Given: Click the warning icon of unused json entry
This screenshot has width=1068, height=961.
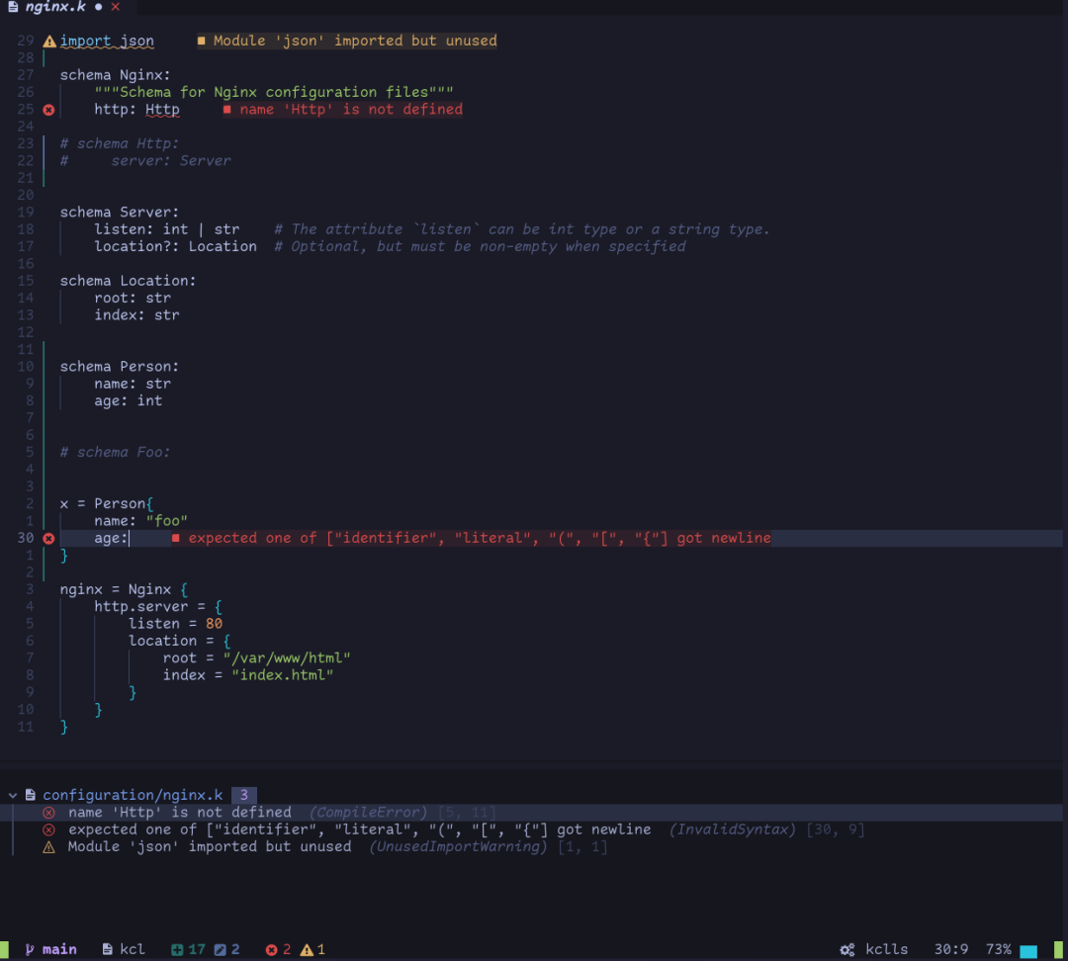Looking at the screenshot, I should click(49, 847).
